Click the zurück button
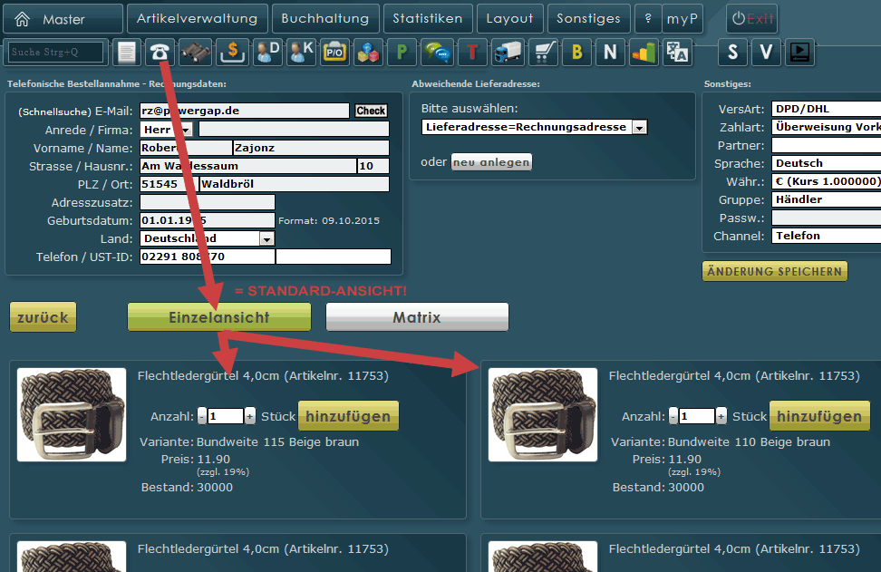This screenshot has height=572, width=881. [x=43, y=317]
